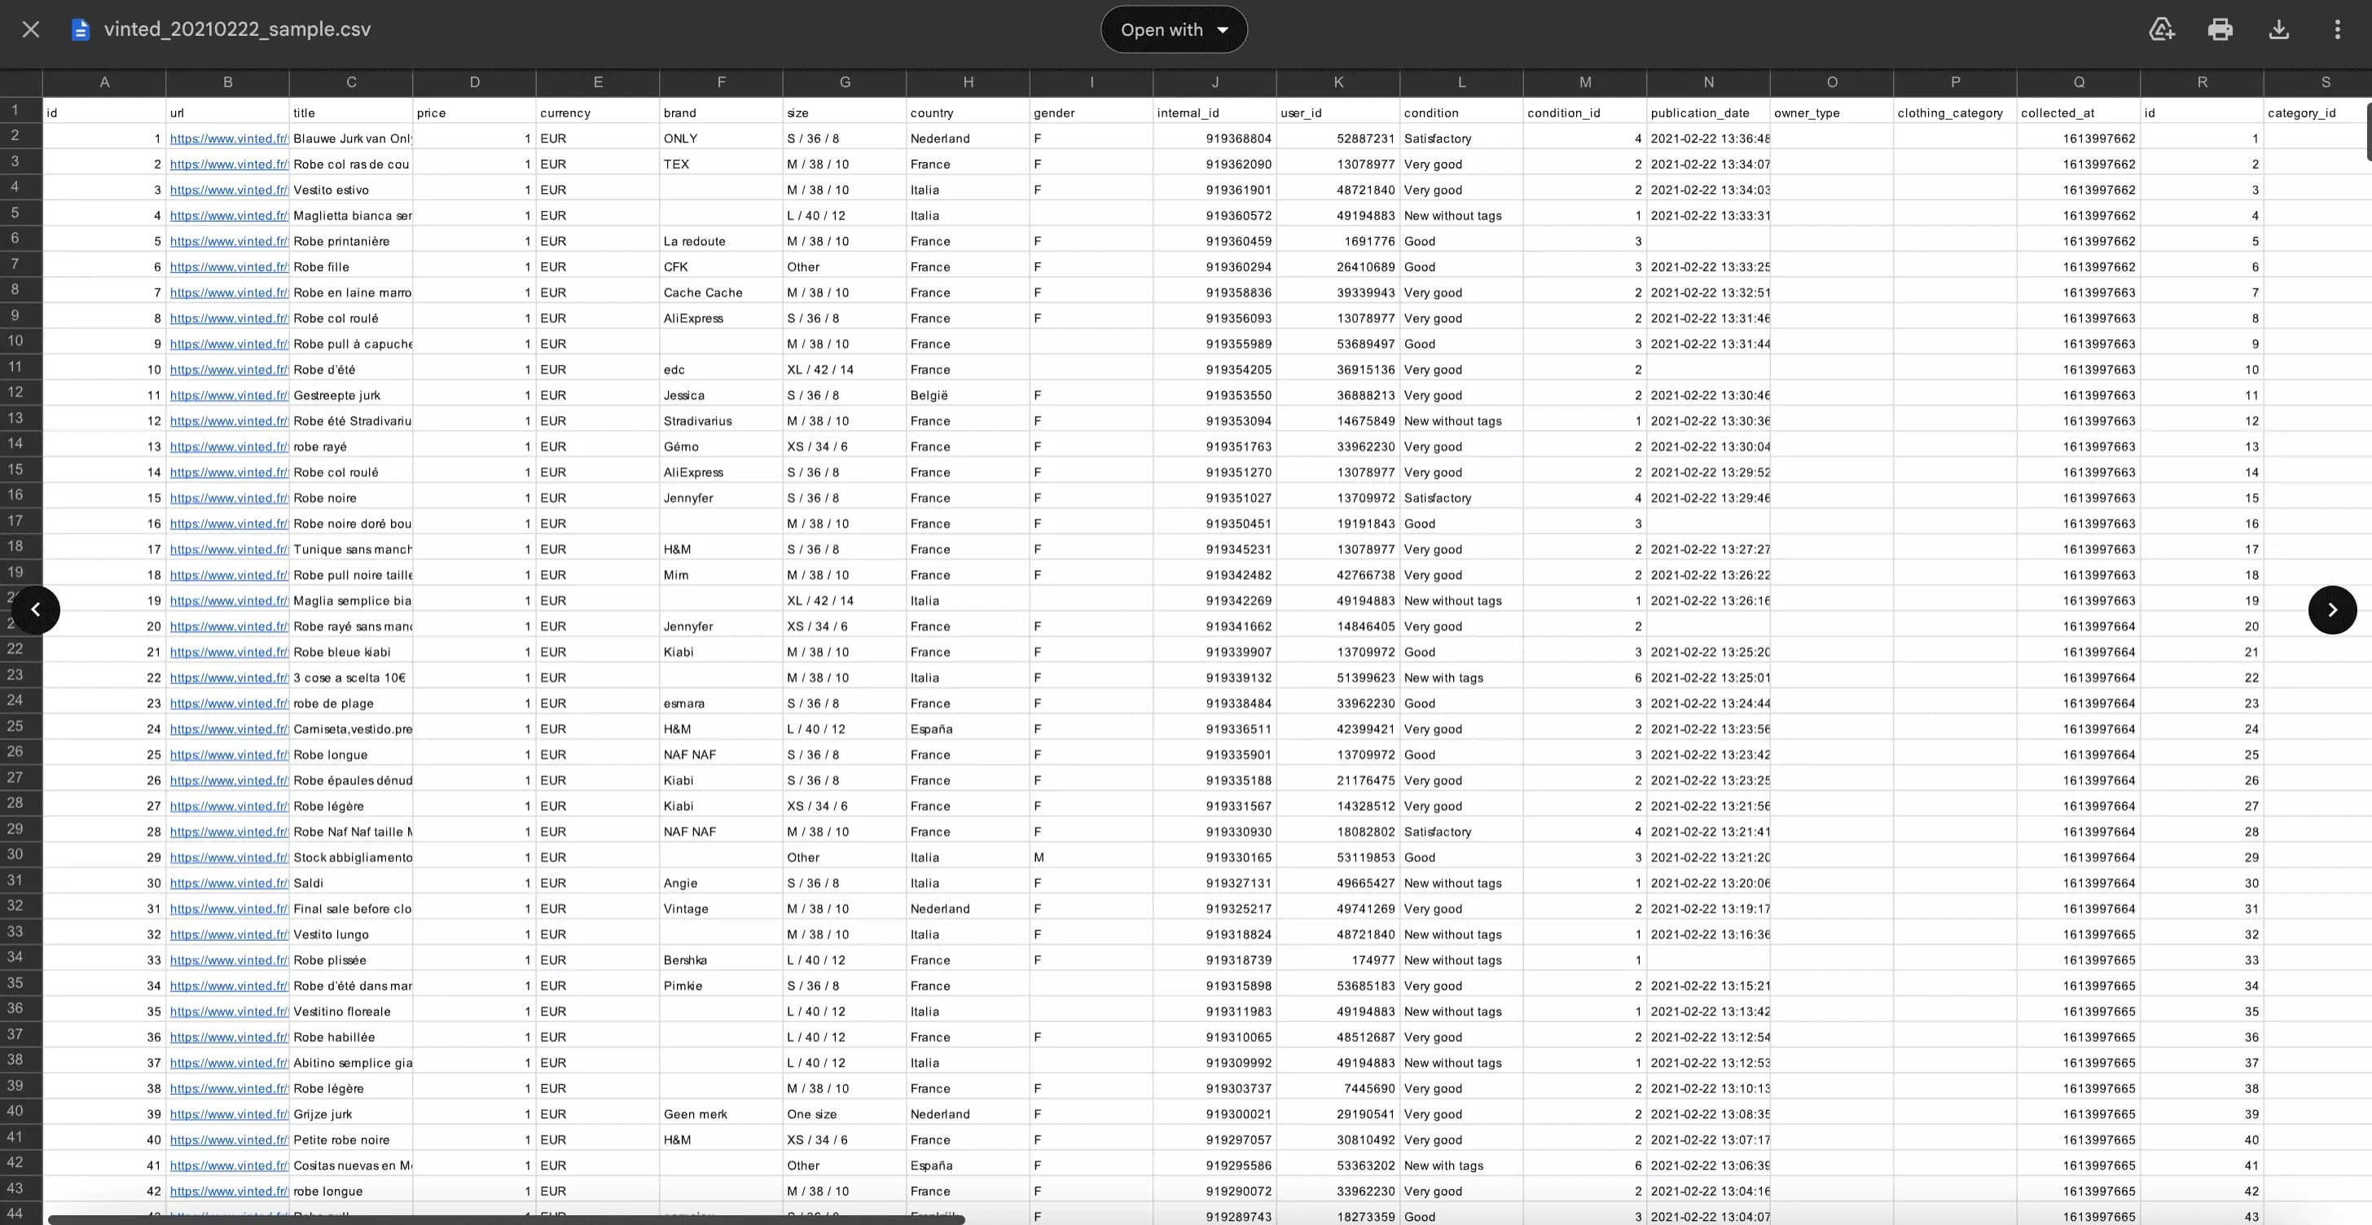The image size is (2372, 1225).
Task: Open the vinted link for "Robe noire"
Action: click(228, 498)
